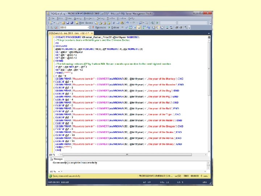261x196 pixels.
Task: Click the Undo arrow icon
Action: tap(127, 23)
